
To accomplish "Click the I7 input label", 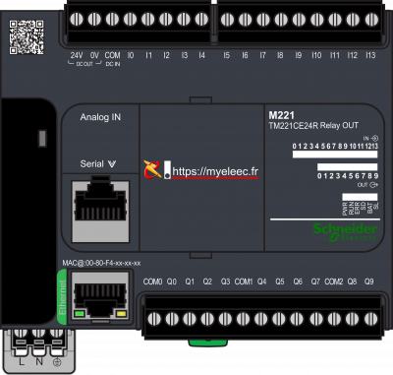I will coord(263,55).
